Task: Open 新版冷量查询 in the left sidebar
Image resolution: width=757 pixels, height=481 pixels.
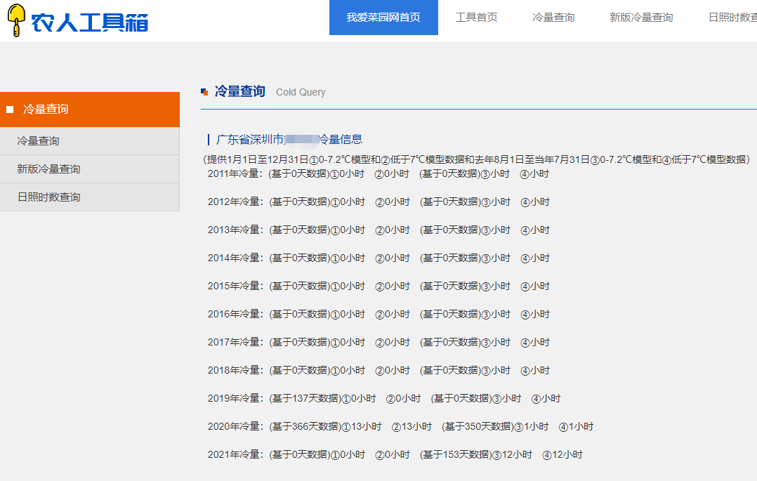Action: [49, 169]
